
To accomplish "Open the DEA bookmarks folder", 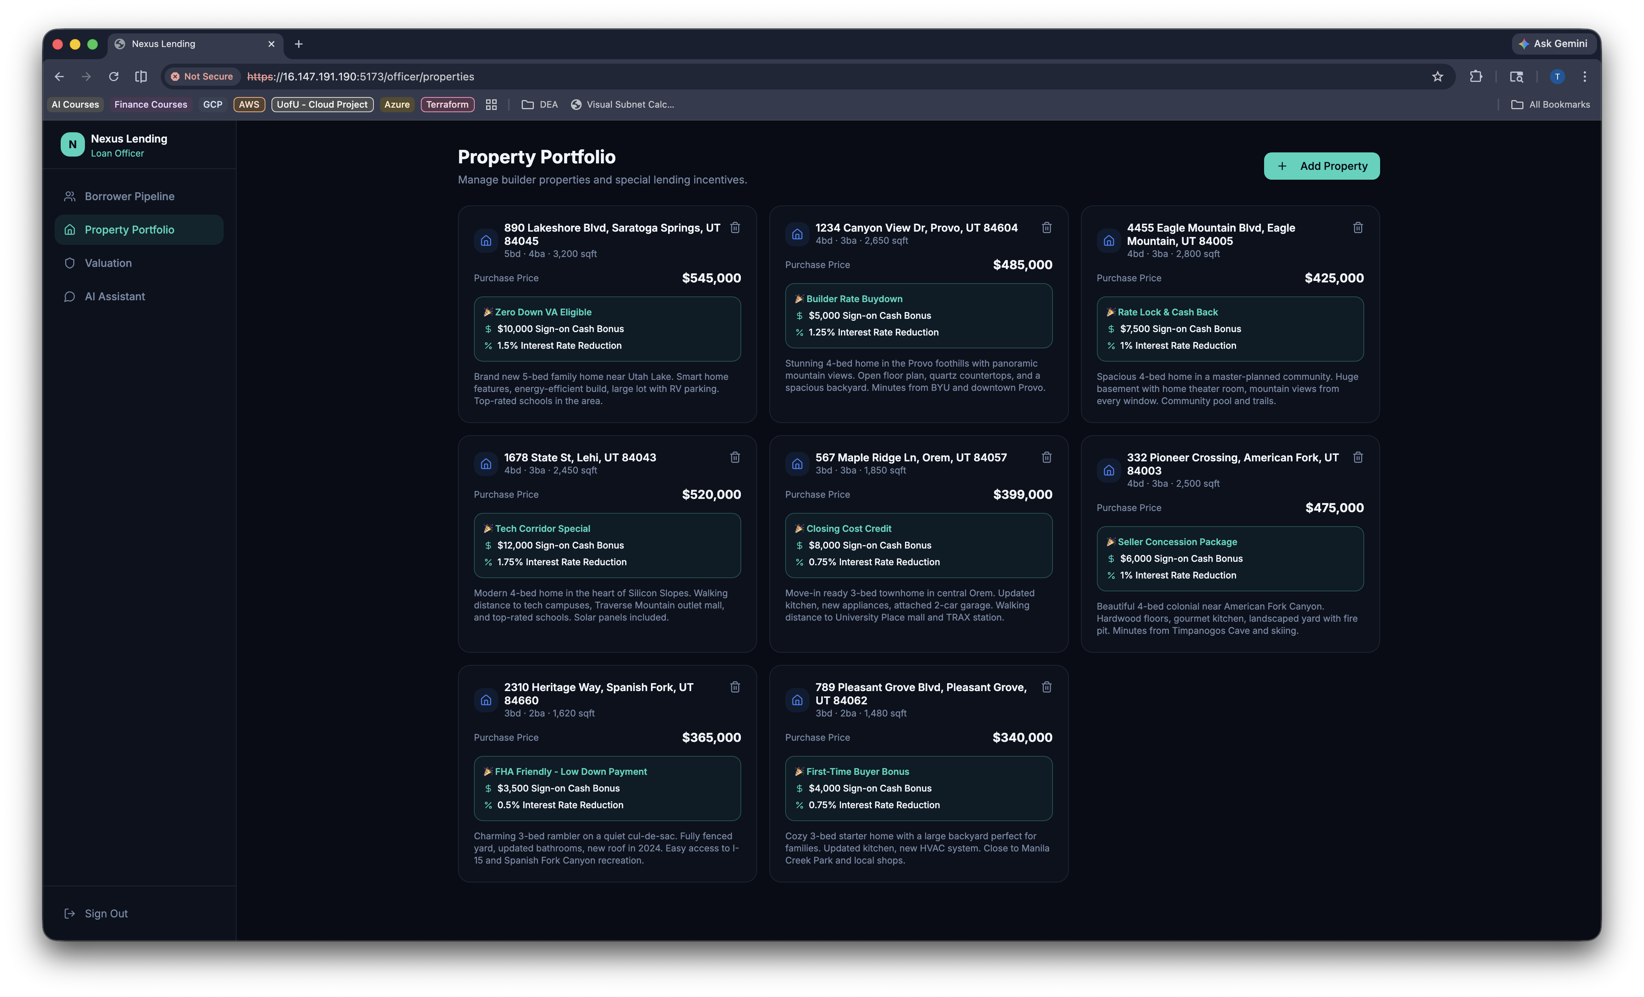I will click(x=540, y=105).
